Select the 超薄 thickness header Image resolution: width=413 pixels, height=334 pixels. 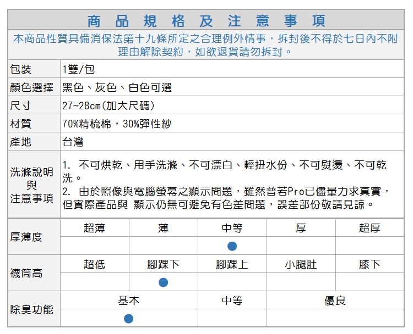click(x=95, y=228)
